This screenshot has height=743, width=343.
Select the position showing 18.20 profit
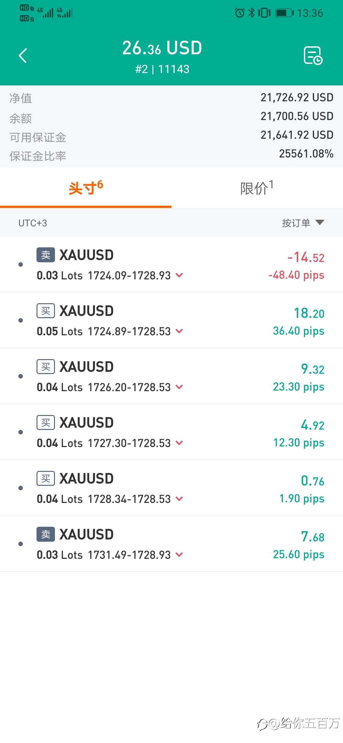click(171, 320)
